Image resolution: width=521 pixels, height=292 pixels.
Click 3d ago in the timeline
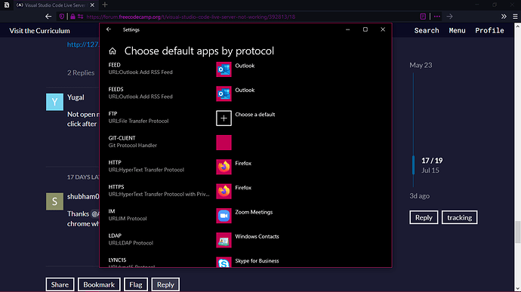(419, 196)
